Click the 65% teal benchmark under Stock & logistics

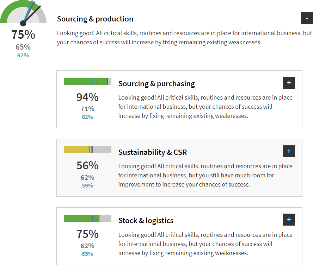tap(87, 254)
